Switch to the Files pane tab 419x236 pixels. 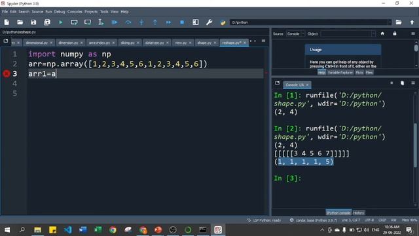(369, 73)
